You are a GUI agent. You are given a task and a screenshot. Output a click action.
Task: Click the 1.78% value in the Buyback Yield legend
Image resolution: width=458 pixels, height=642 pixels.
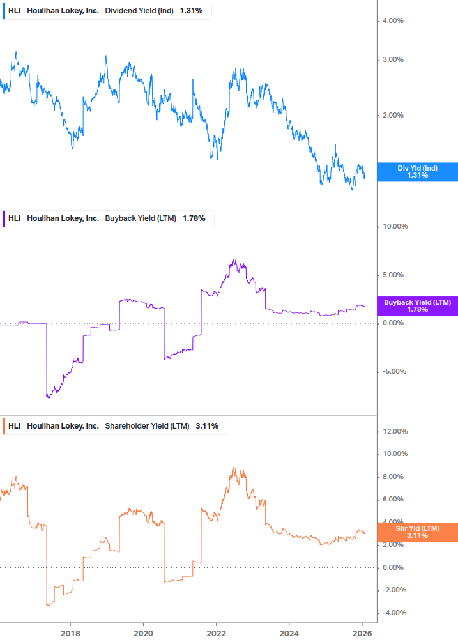point(194,218)
